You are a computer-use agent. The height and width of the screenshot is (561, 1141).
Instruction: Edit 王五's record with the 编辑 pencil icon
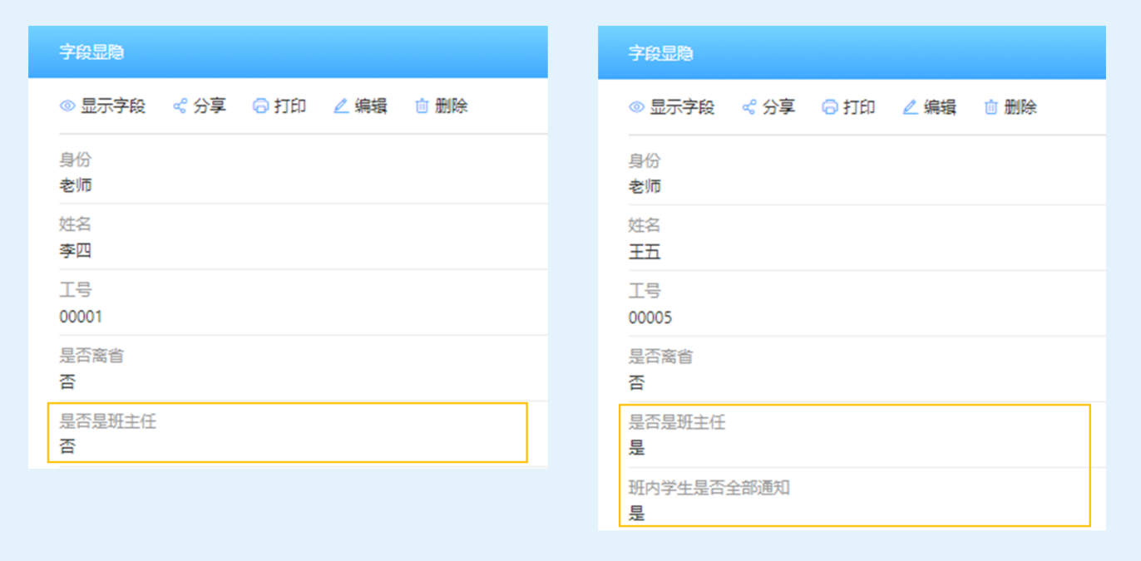911,107
